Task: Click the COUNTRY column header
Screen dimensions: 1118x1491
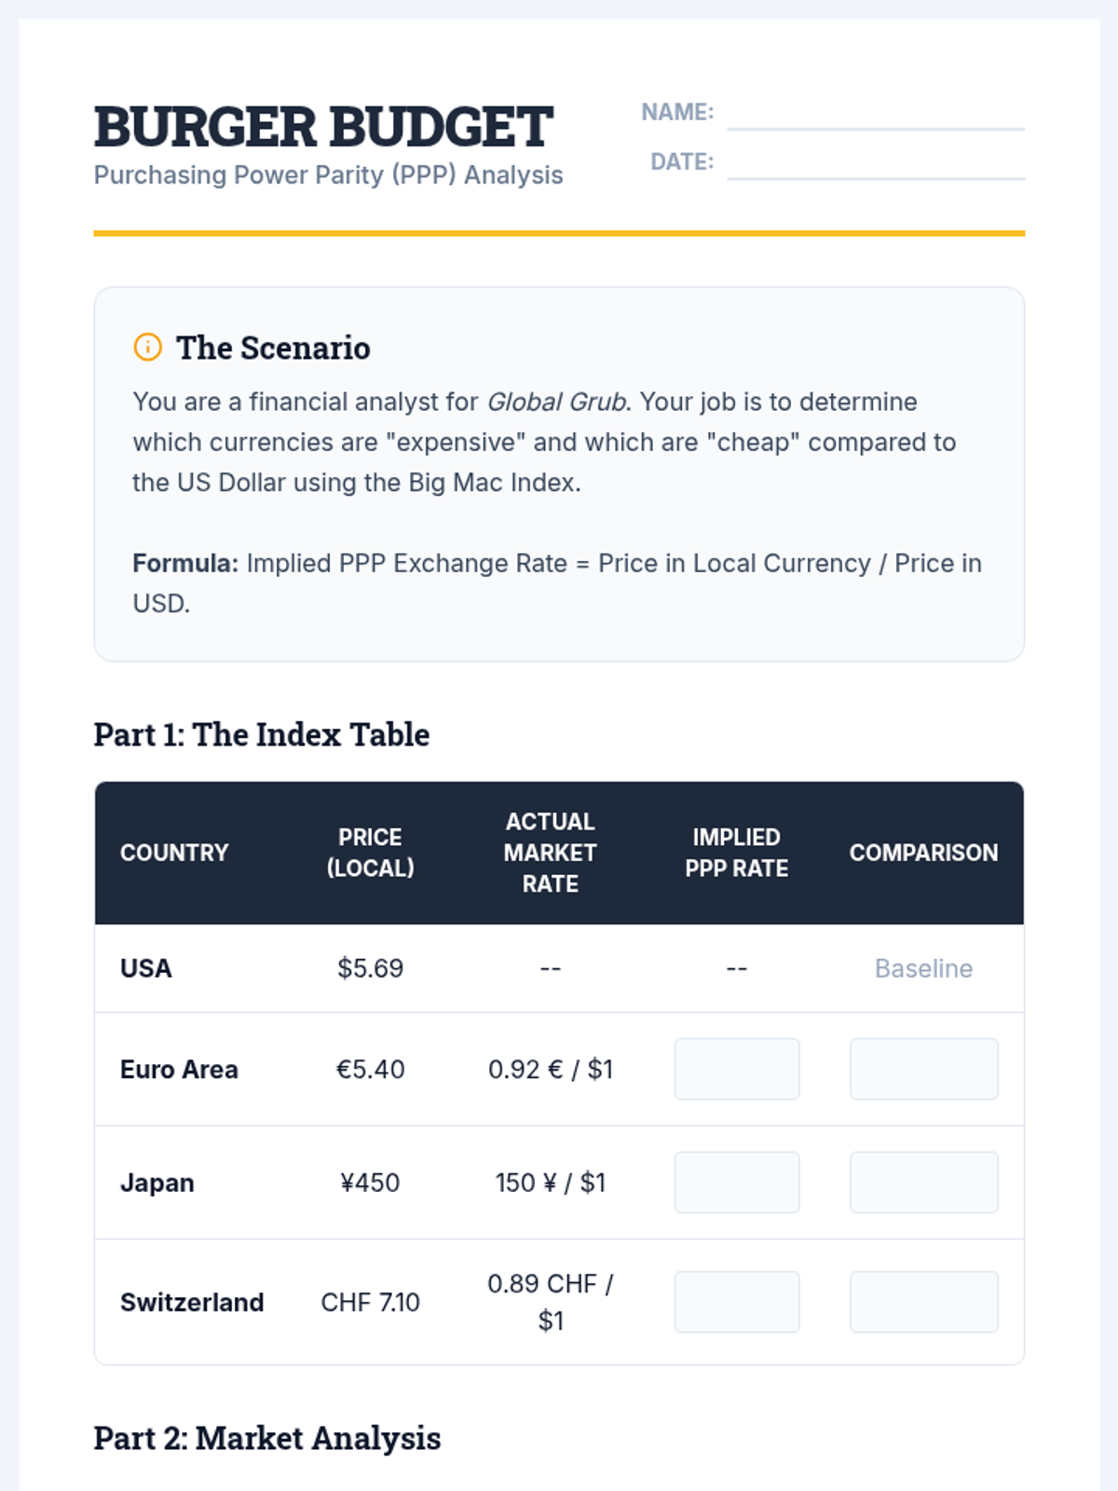Action: [174, 853]
